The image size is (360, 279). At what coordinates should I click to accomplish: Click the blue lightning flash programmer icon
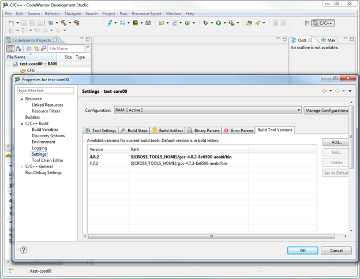[x=110, y=23]
